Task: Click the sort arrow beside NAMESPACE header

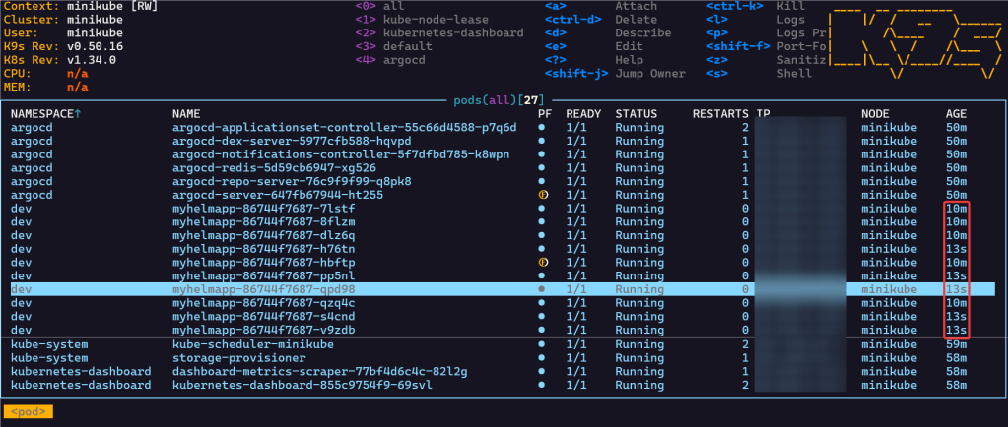Action: 78,115
